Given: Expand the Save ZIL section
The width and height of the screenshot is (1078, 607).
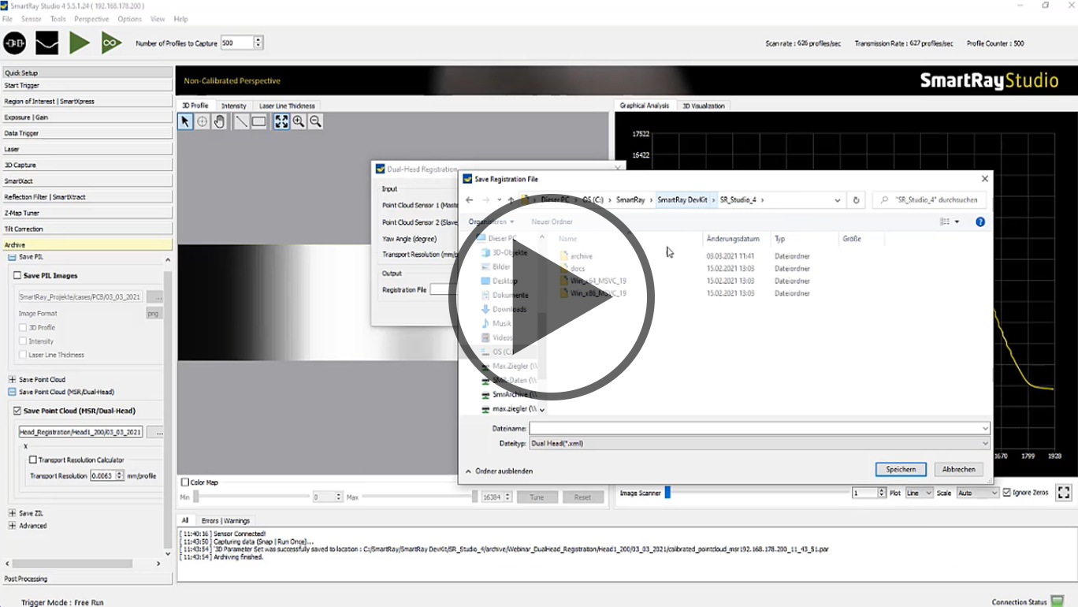Looking at the screenshot, I should [12, 513].
